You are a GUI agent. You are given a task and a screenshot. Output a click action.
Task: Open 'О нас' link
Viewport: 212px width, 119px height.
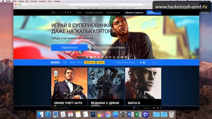tap(79, 13)
